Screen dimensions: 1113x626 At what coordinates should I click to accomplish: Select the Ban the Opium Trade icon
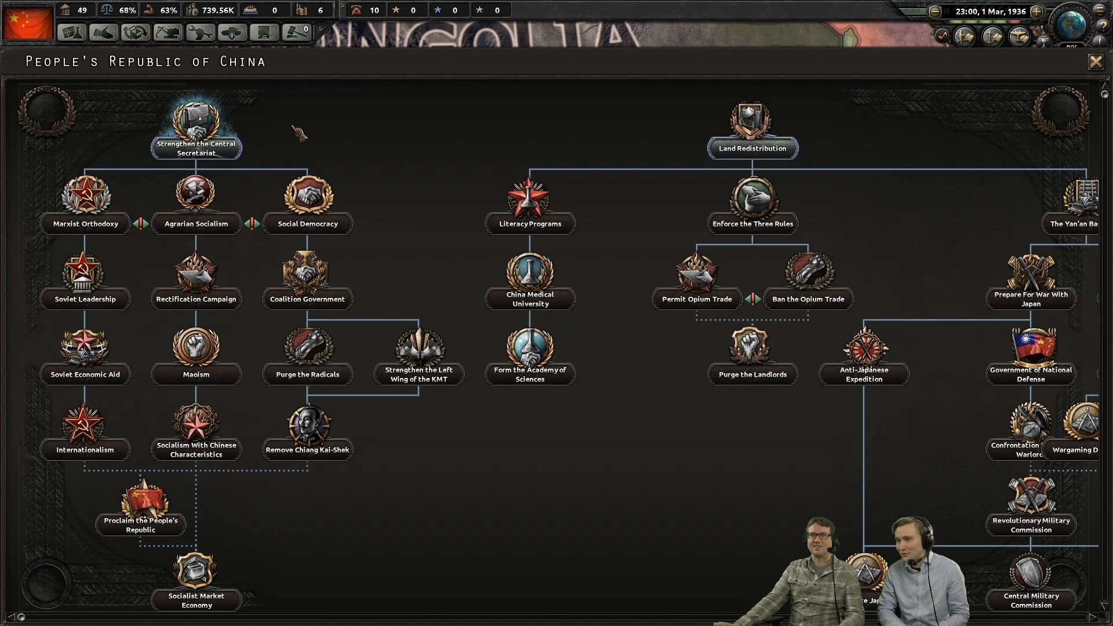tap(809, 271)
